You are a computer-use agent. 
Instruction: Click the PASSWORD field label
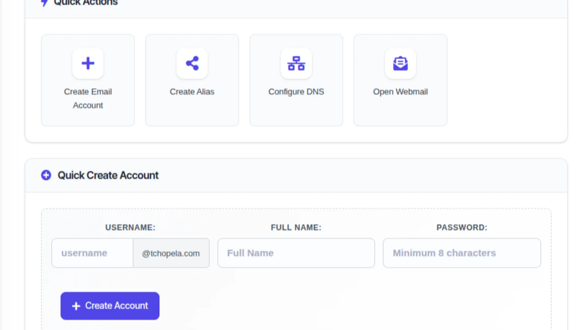[x=462, y=227]
